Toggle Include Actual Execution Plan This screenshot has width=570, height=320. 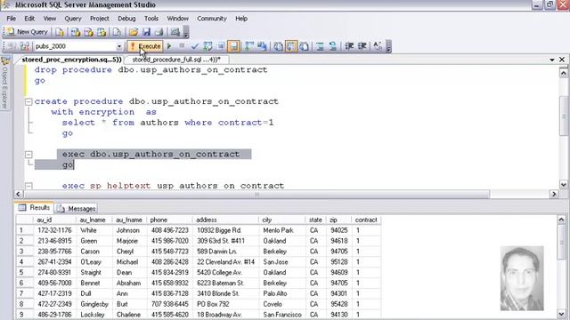(249, 46)
